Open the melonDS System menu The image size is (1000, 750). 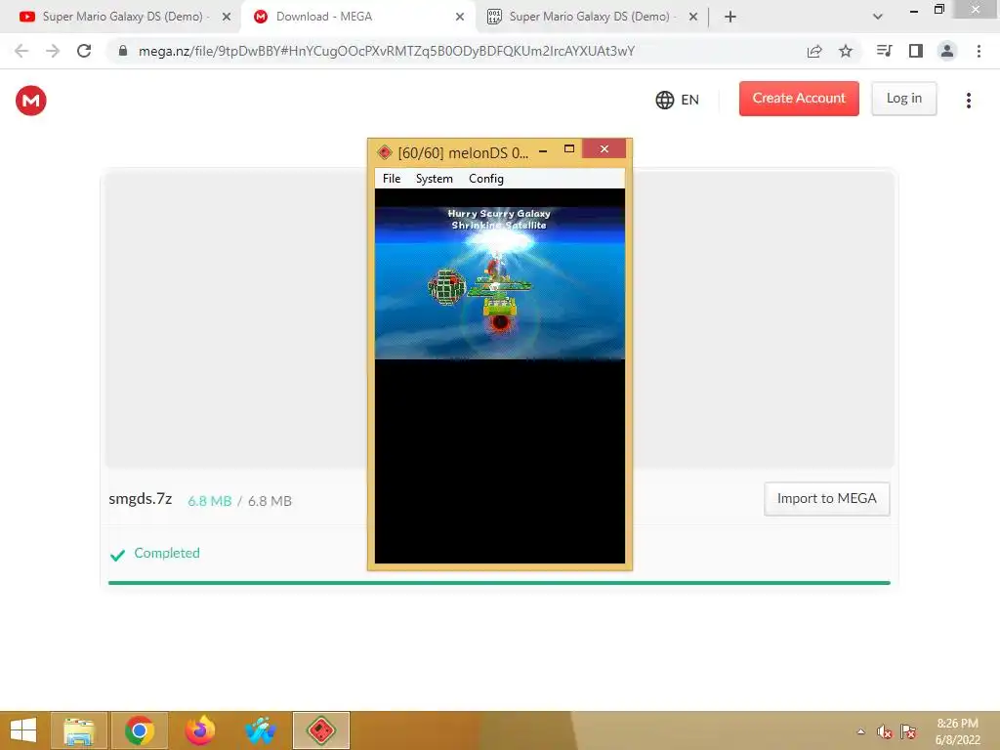tap(434, 179)
